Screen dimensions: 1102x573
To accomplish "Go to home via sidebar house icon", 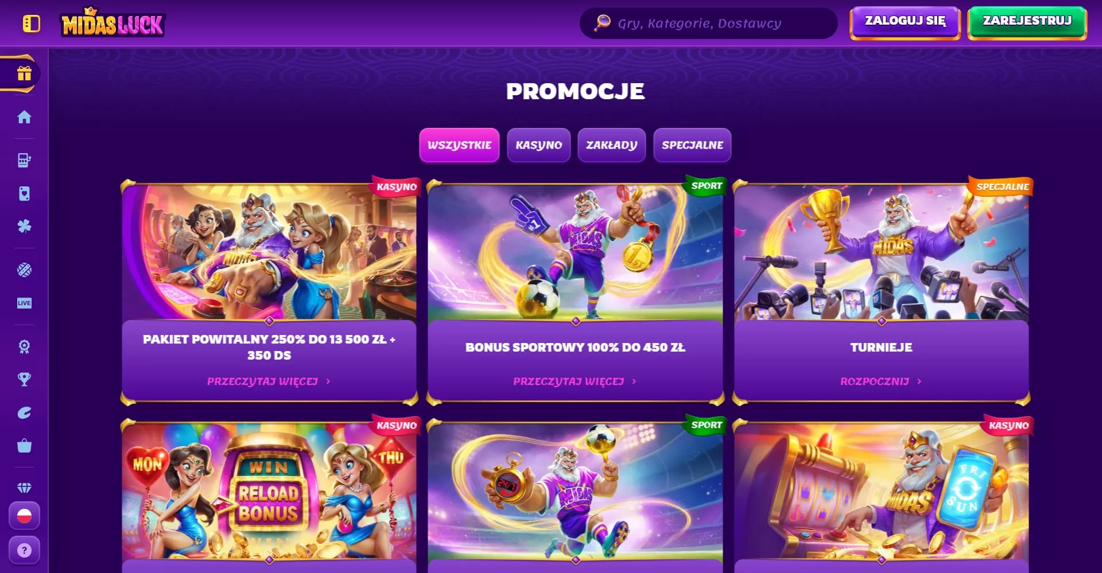I will tap(24, 117).
